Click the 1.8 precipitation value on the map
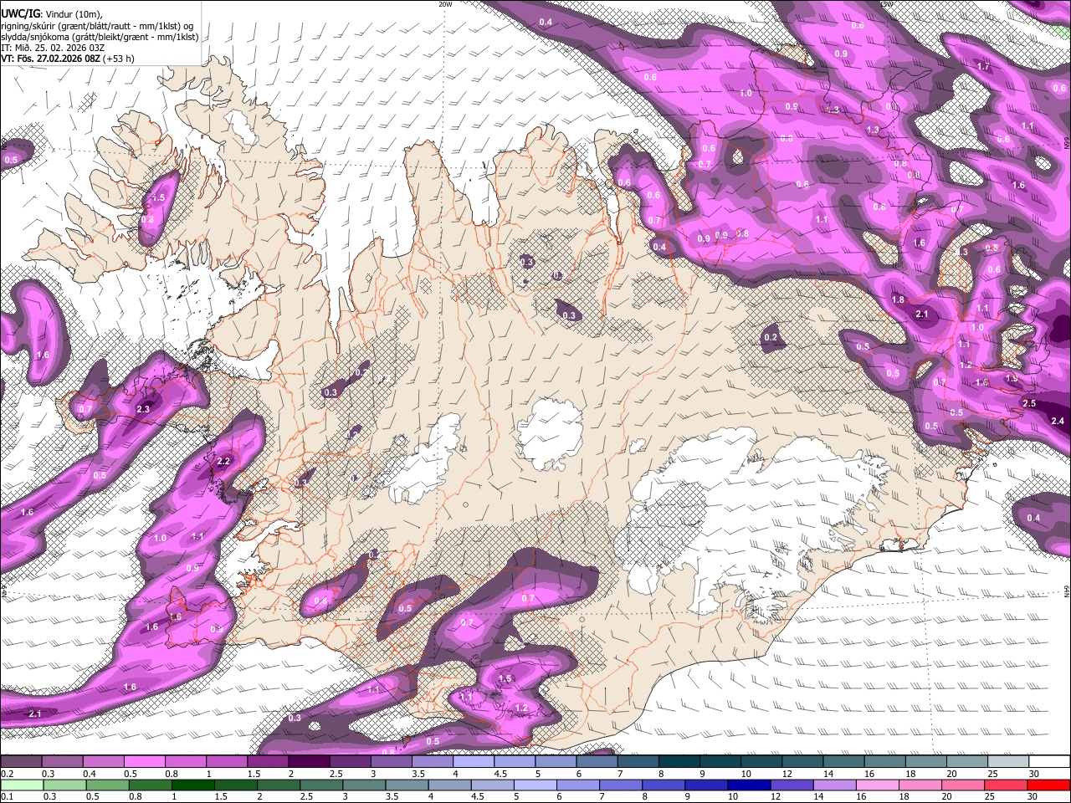Screen dimensions: 1071x803 (899, 300)
